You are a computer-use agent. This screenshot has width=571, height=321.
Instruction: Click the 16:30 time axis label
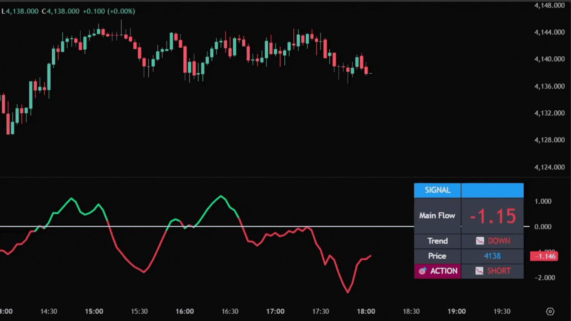230,311
